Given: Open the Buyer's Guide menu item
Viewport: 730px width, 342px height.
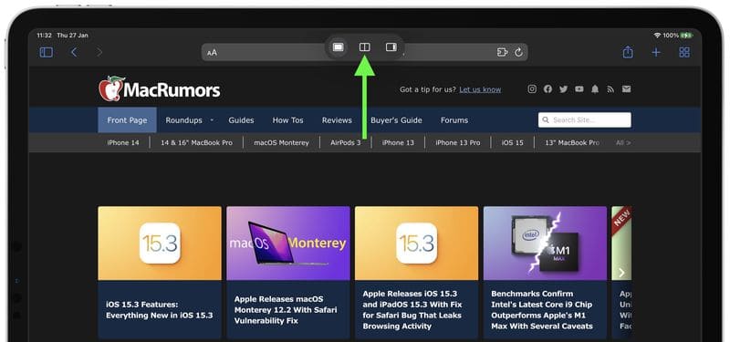Looking at the screenshot, I should coord(396,120).
